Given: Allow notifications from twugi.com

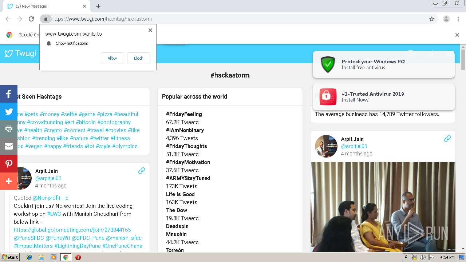Looking at the screenshot, I should [x=112, y=58].
